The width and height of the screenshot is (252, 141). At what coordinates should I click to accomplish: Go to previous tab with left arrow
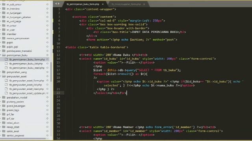56,4
